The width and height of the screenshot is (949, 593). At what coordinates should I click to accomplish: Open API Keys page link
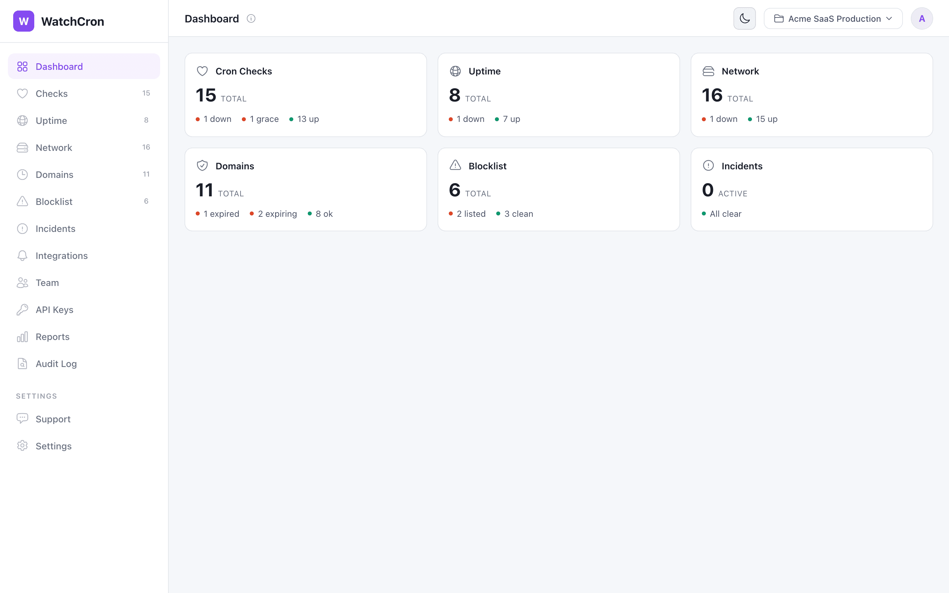84,310
